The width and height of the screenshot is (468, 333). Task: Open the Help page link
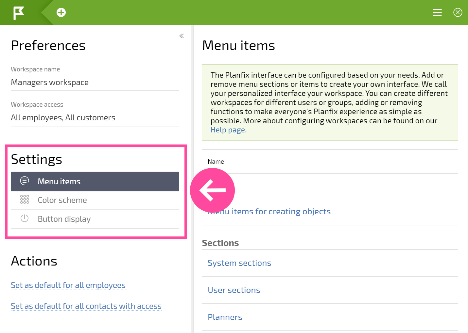(228, 130)
